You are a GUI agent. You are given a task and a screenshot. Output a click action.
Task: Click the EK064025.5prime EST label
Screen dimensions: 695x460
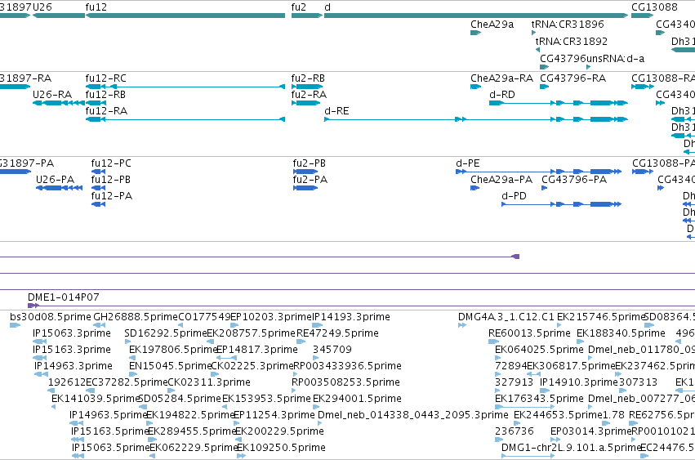[540, 350]
